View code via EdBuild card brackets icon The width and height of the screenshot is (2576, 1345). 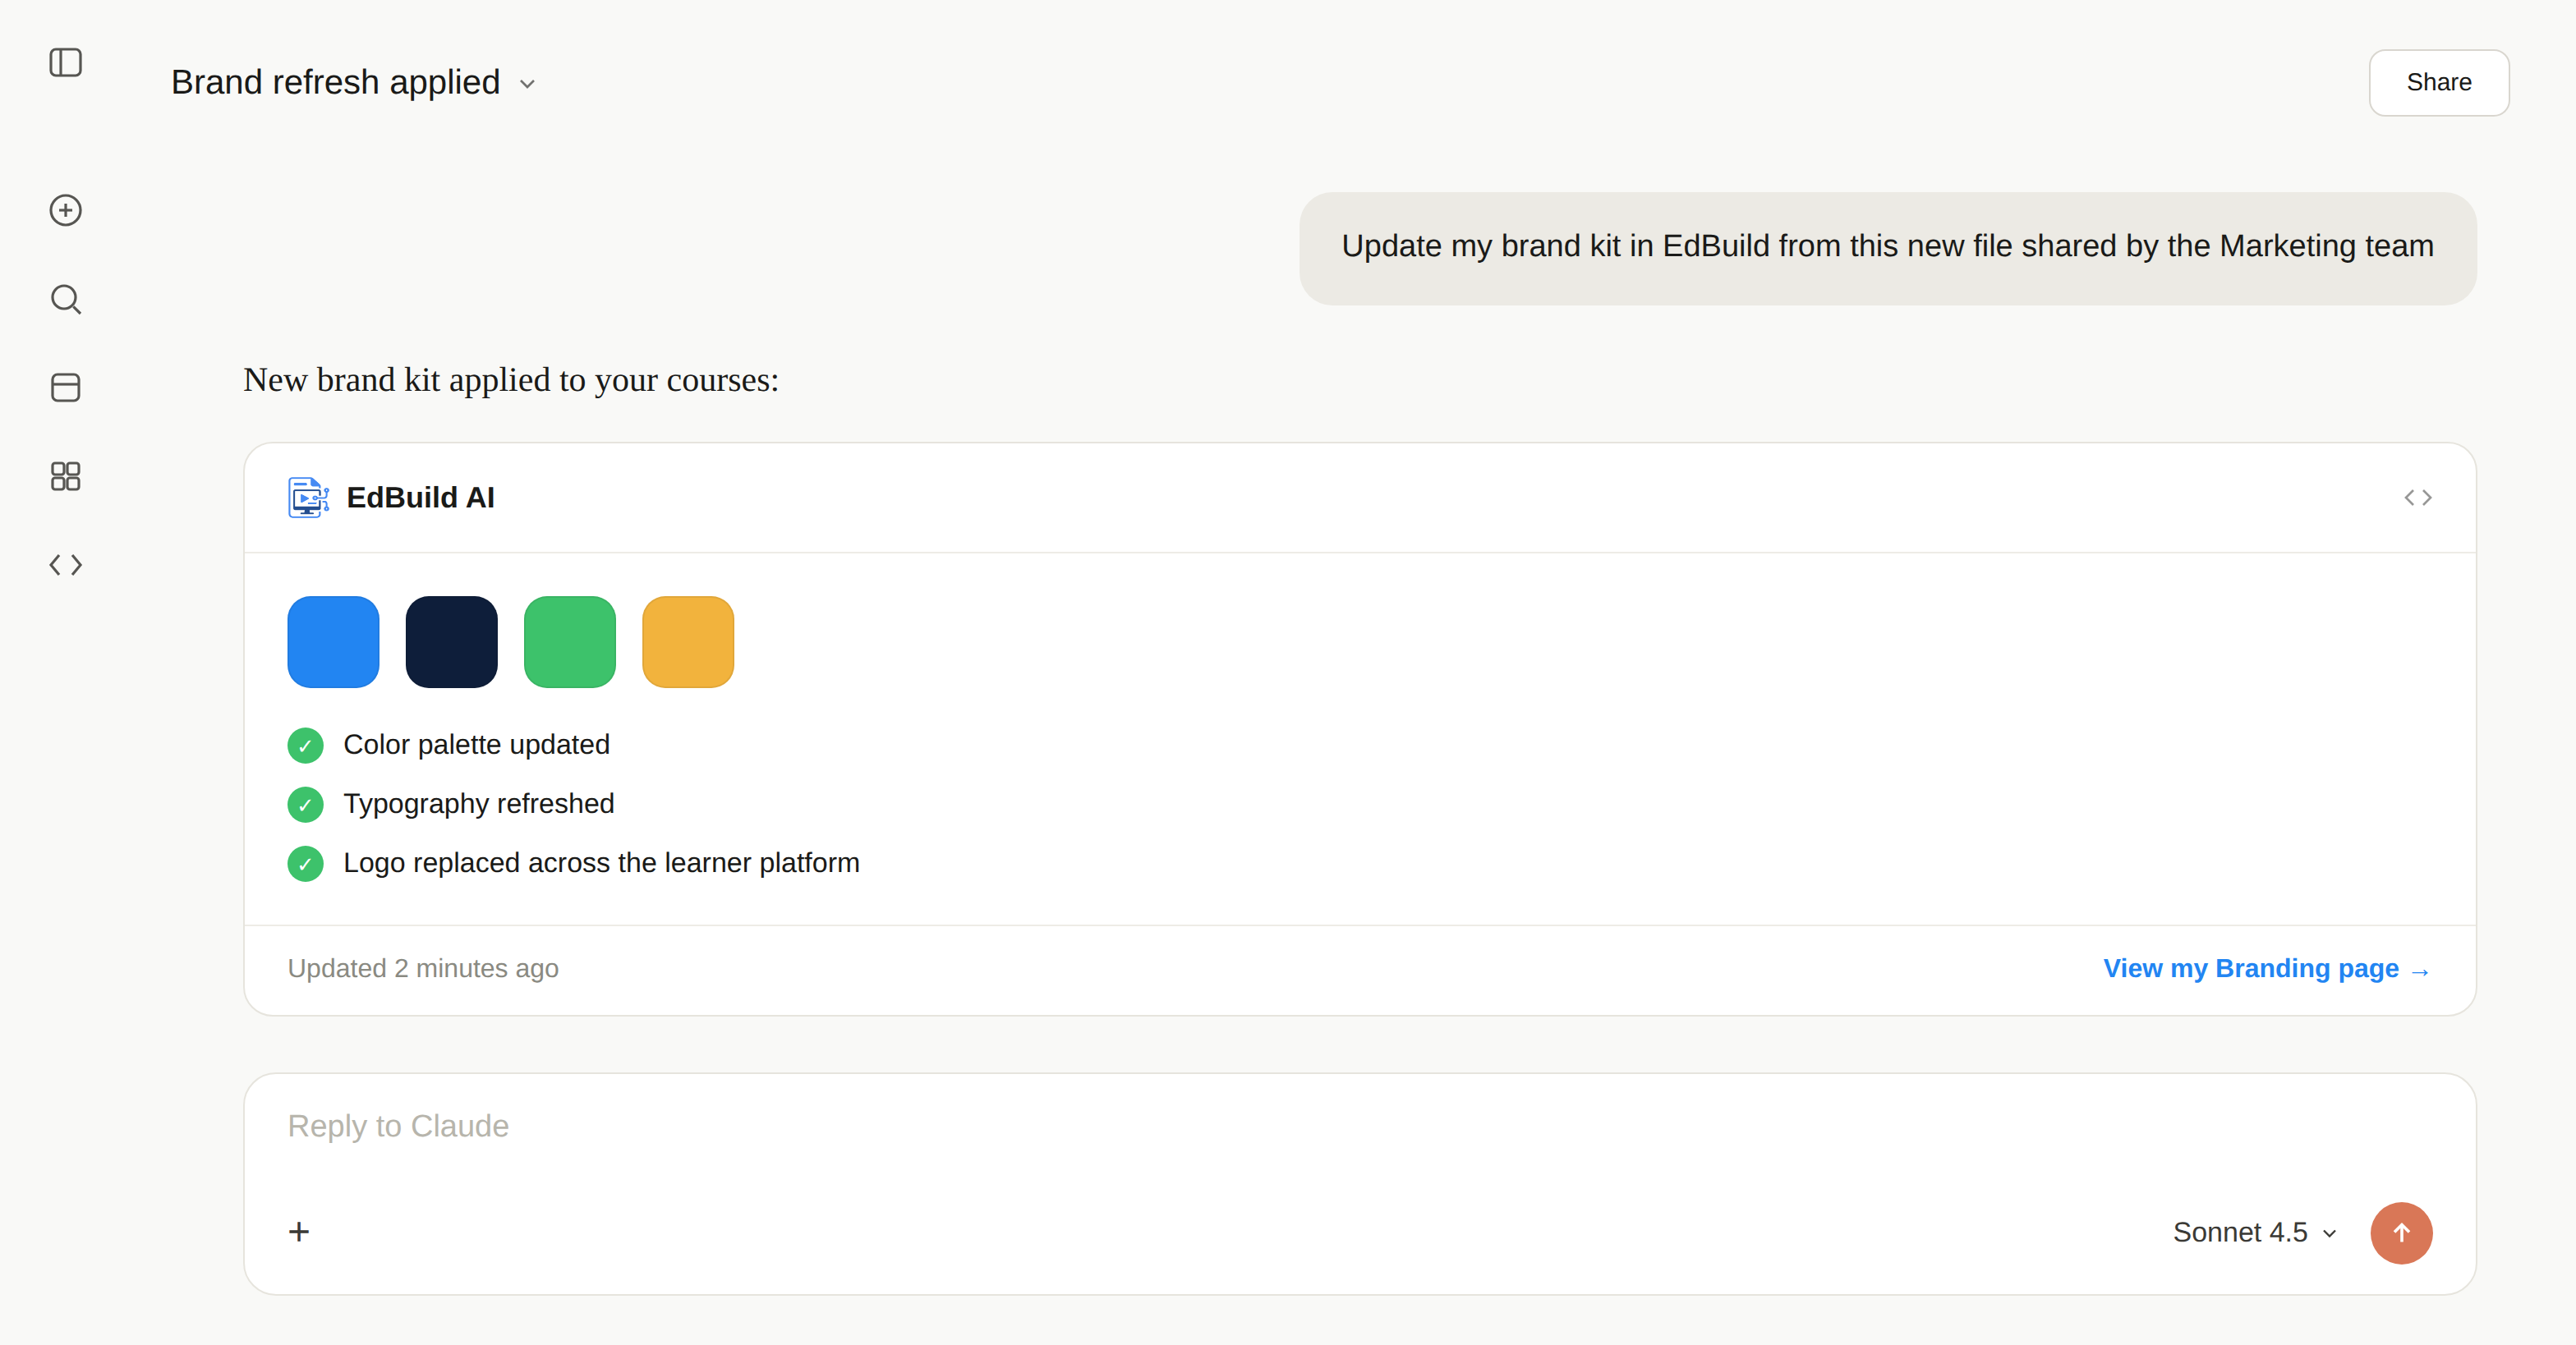coord(2418,498)
